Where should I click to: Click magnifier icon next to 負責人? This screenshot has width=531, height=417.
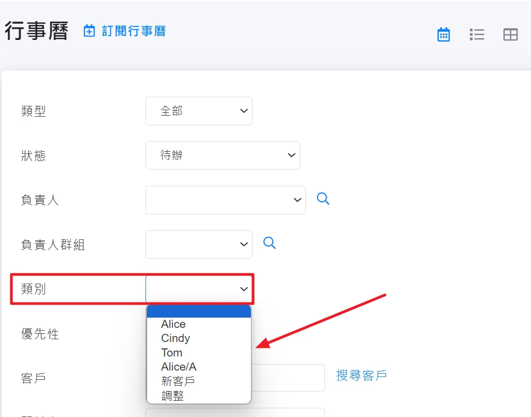click(x=323, y=199)
